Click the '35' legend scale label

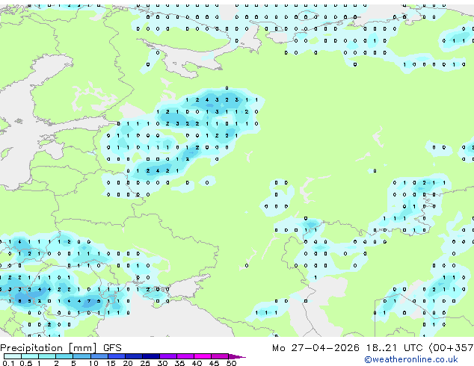pyautogui.click(x=179, y=363)
